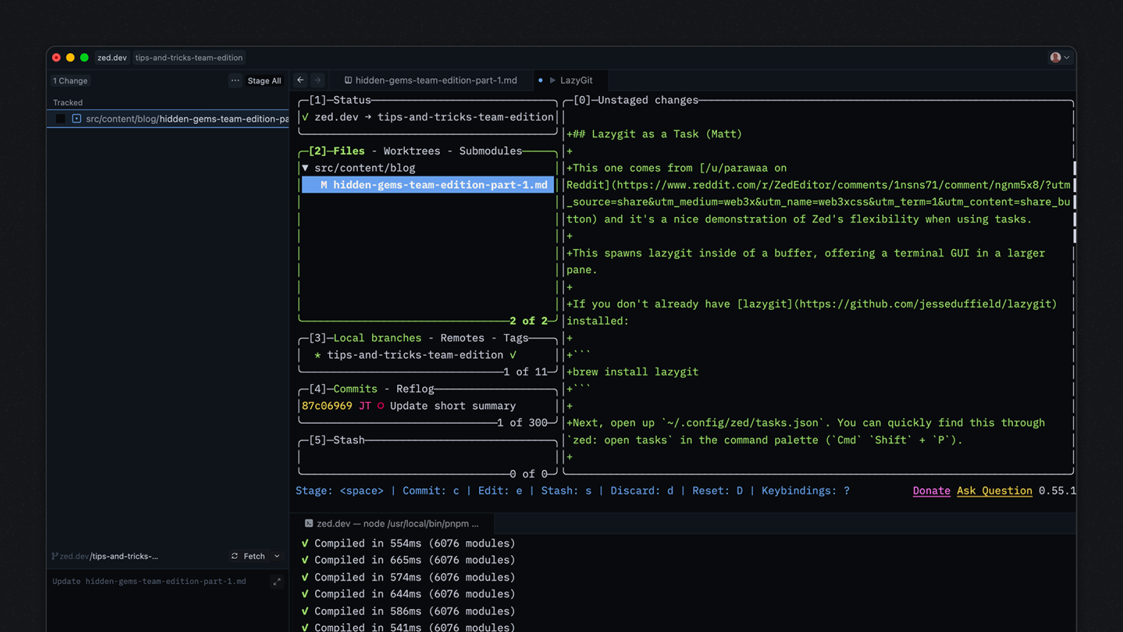The image size is (1123, 632).
Task: Click the terminal icon on the zed.dev pnpm tab
Action: point(308,523)
